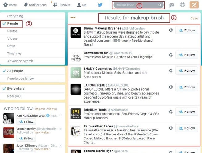Open gear menu for JAPONESQUE
Image resolution: width=202 pixels, height=153 pixels.
coord(171,87)
